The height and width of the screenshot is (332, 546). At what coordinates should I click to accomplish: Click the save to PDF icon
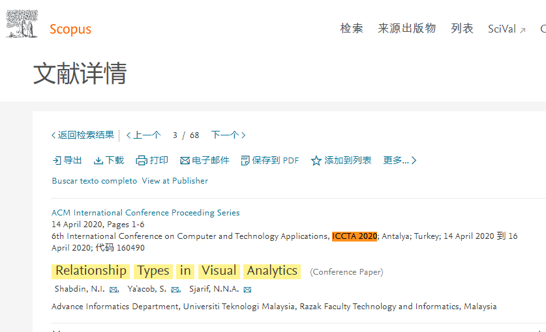pyautogui.click(x=245, y=161)
